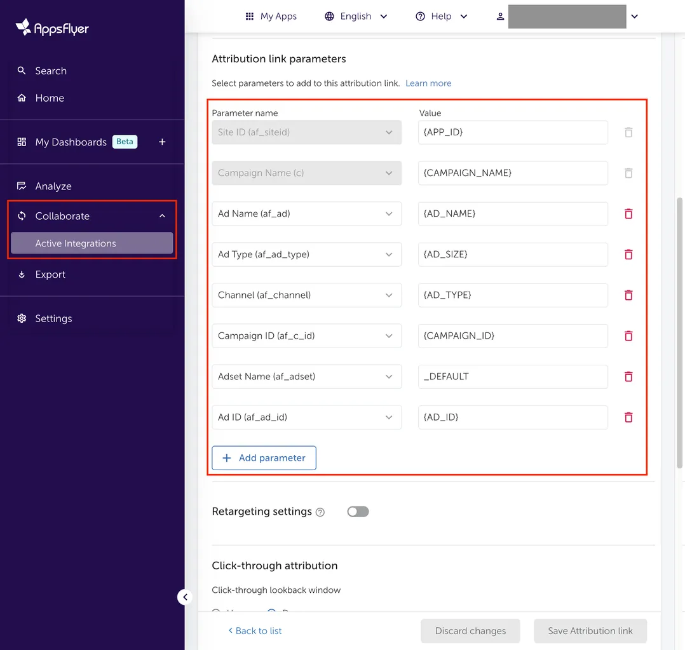Image resolution: width=685 pixels, height=650 pixels.
Task: Click the Add parameter button
Action: (x=264, y=457)
